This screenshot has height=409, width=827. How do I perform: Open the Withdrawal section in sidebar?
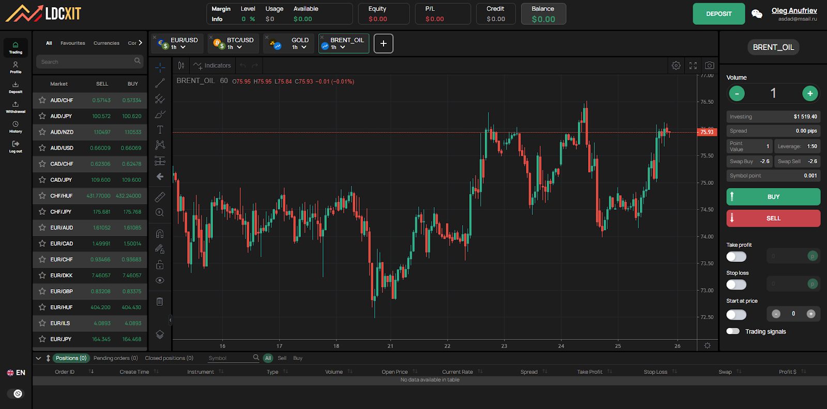(16, 107)
